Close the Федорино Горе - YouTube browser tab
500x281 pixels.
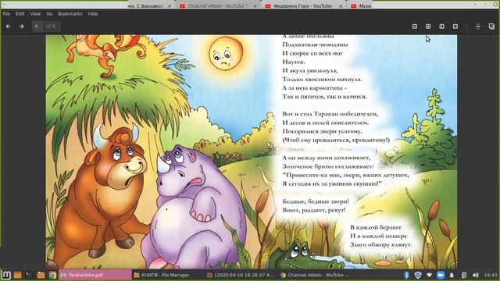click(x=341, y=5)
